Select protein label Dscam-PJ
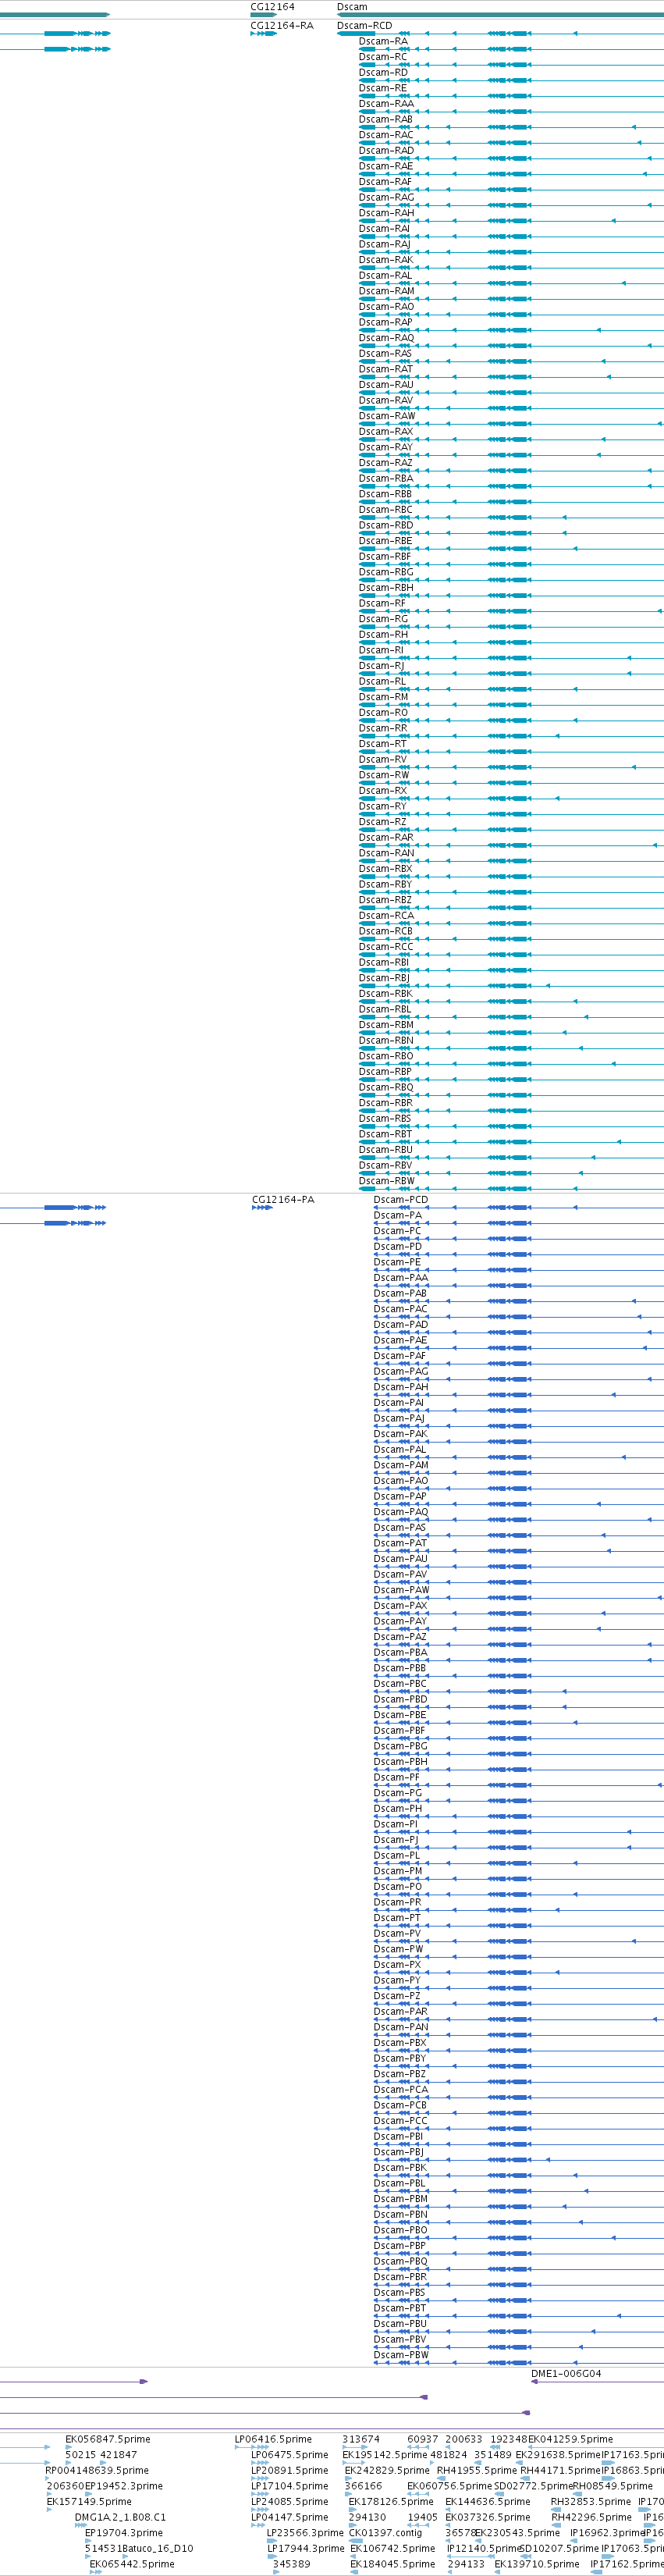 (396, 1840)
